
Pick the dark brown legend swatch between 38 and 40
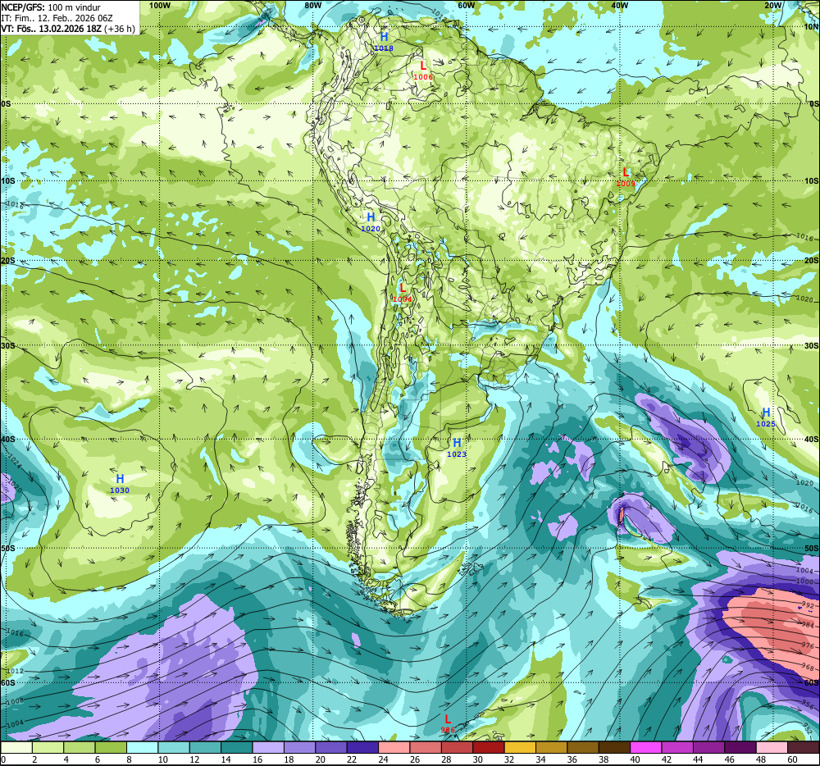[x=614, y=748]
